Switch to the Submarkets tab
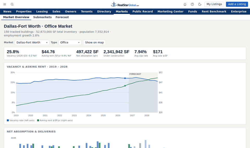 click(x=42, y=17)
